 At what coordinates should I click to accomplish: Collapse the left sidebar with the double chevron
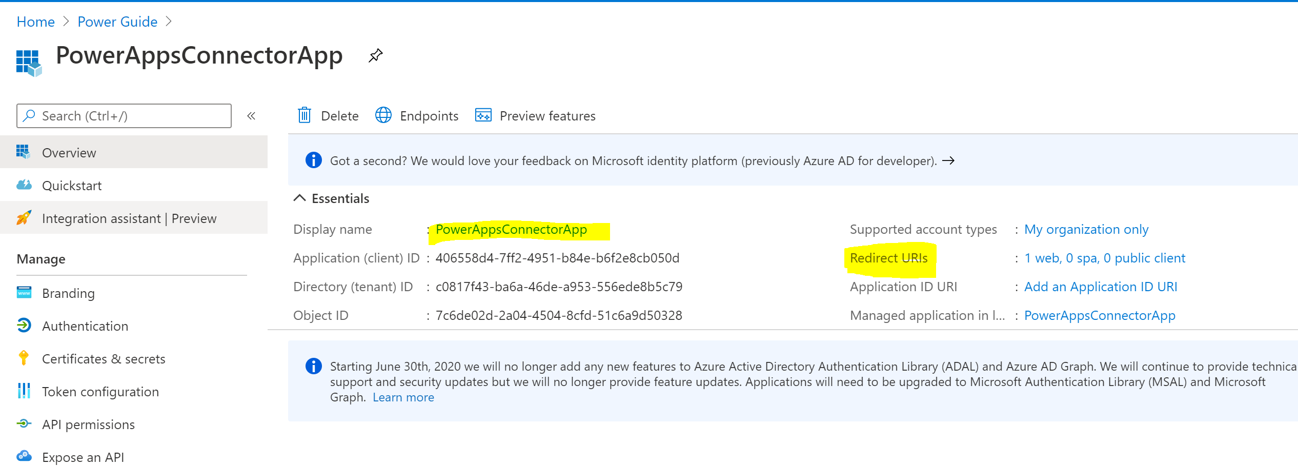click(251, 116)
